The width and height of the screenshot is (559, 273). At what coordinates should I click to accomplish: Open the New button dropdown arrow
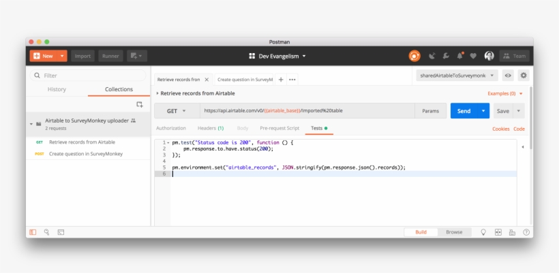62,56
